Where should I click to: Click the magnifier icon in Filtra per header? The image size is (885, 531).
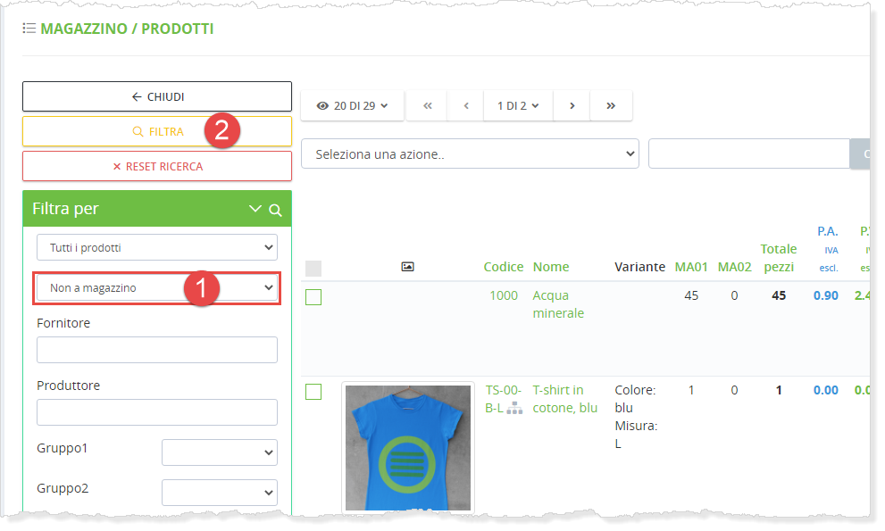pyautogui.click(x=276, y=211)
